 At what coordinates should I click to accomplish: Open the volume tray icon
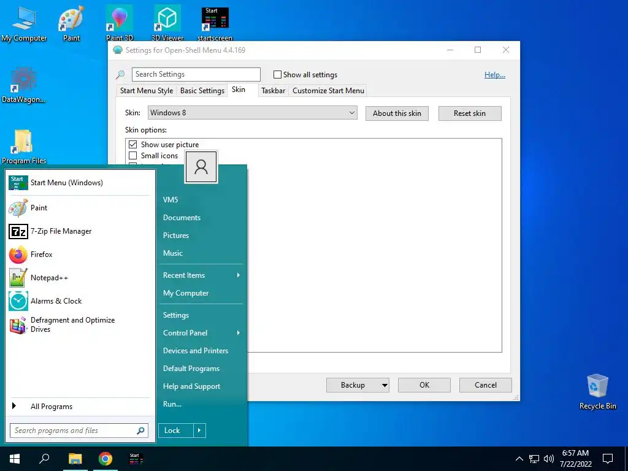(549, 459)
